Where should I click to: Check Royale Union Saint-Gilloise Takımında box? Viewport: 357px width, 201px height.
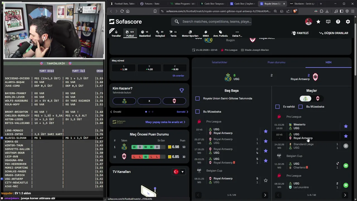[x=197, y=98]
